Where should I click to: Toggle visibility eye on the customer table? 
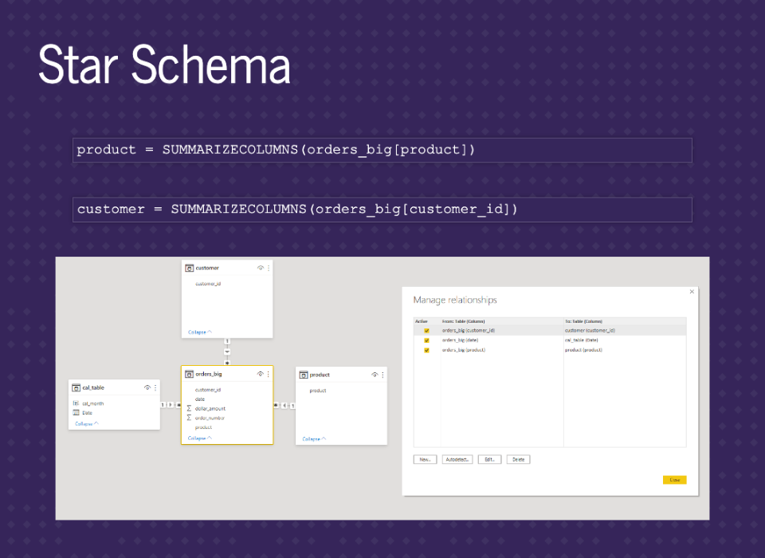click(261, 269)
